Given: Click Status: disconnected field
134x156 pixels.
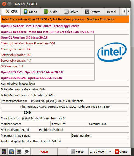Looking at the screenshot, I should 20,130.
